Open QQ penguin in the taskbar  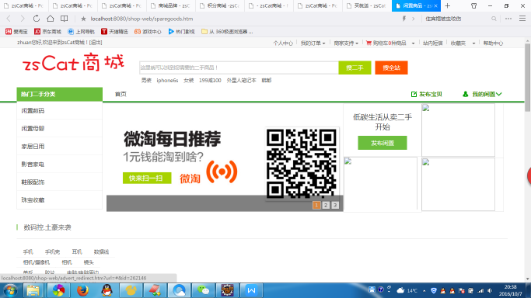click(107, 290)
